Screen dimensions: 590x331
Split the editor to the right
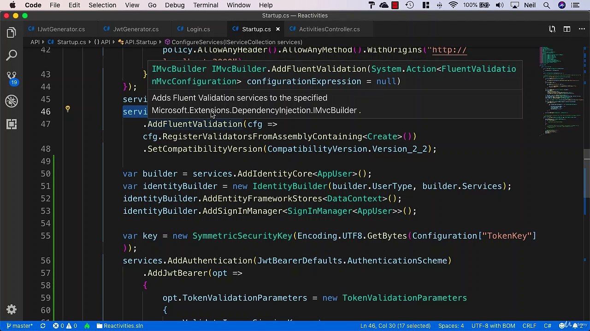coord(566,29)
